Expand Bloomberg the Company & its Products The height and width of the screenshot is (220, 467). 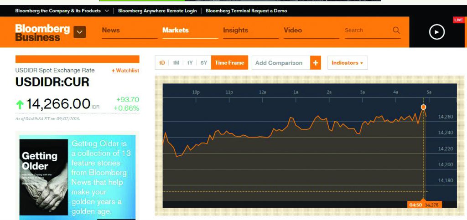(62, 10)
